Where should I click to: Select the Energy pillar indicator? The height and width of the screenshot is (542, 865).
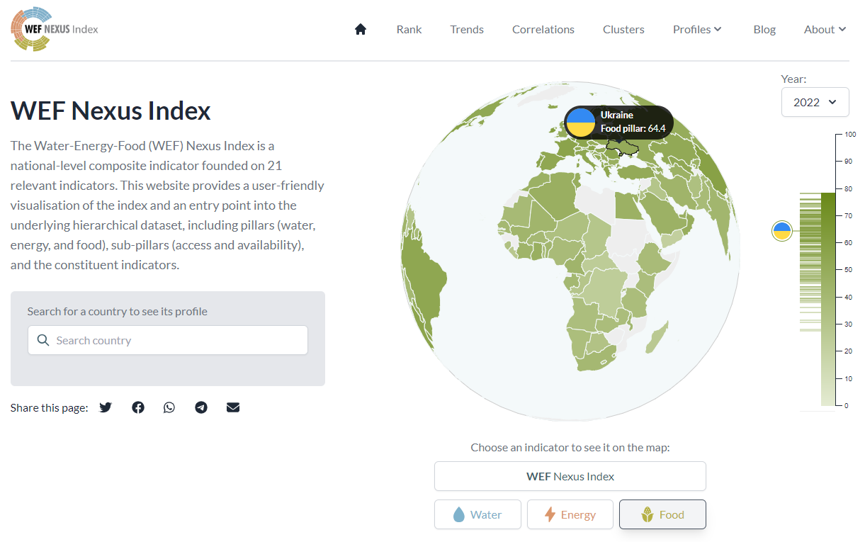click(570, 514)
